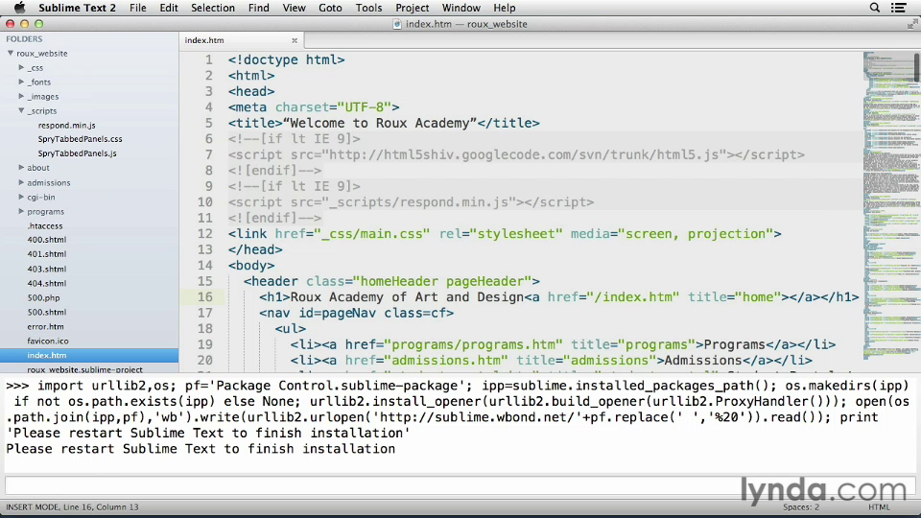The image size is (921, 518).
Task: Place cursor on the title tag line
Action: pyautogui.click(x=384, y=124)
